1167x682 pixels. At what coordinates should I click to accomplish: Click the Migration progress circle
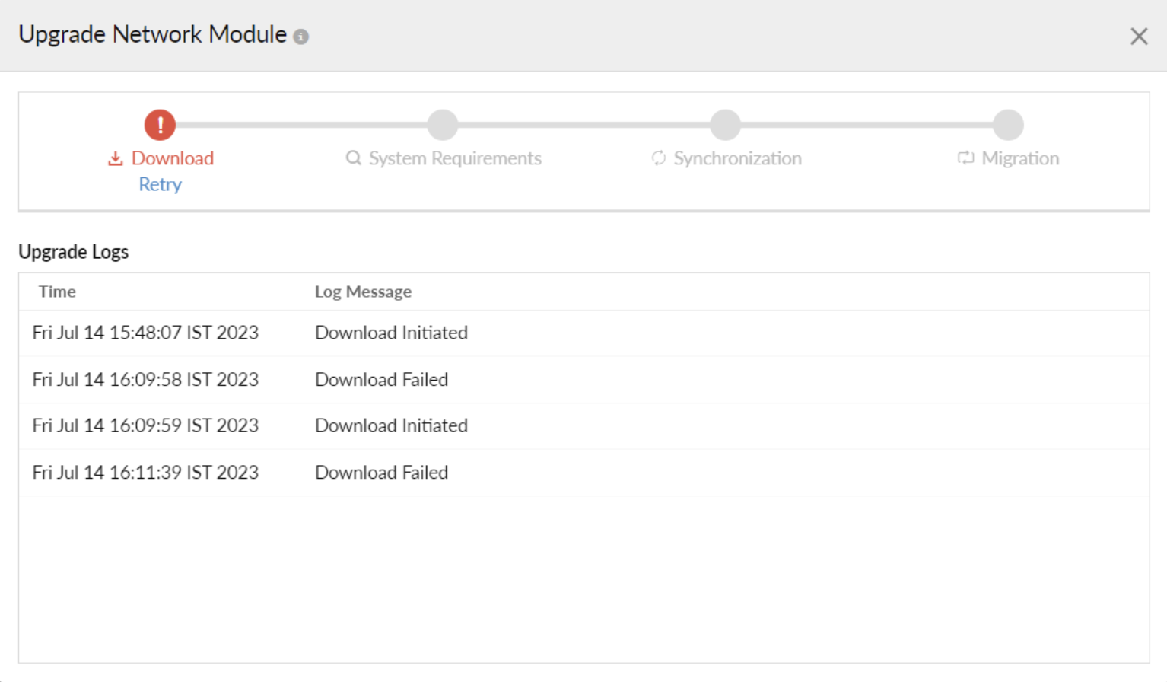click(x=1008, y=125)
